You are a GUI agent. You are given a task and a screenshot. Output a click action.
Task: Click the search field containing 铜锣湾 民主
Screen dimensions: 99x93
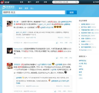click(x=34, y=12)
